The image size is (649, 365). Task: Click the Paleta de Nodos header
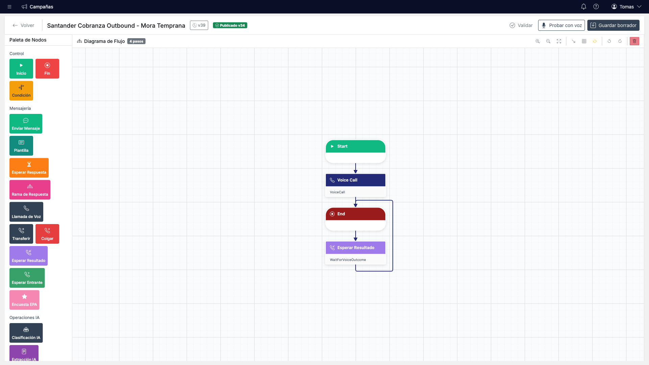tap(28, 40)
